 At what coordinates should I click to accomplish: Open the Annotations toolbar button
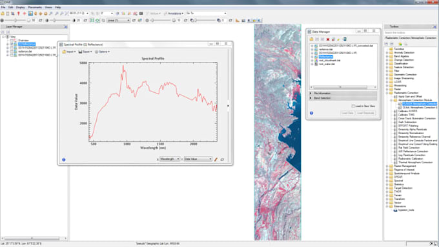pos(174,13)
